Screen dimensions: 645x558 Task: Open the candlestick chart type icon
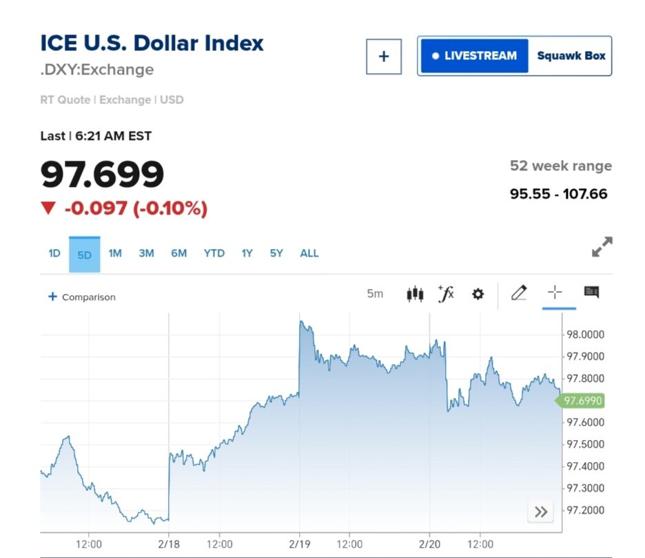pyautogui.click(x=414, y=295)
